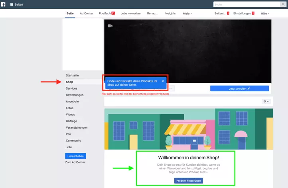This screenshot has width=288, height=188.
Task: Click the video camera icon on cover
Action: [x=110, y=26]
